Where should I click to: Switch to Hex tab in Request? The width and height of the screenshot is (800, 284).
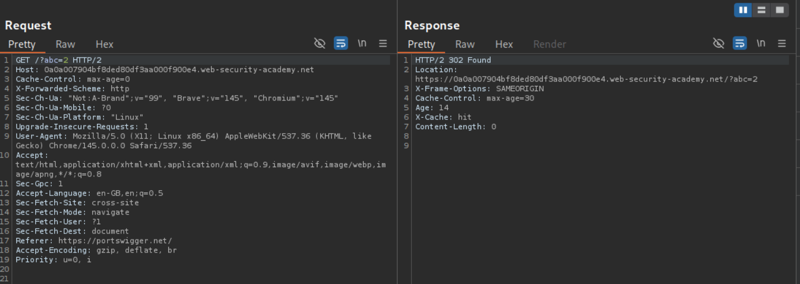(x=104, y=45)
